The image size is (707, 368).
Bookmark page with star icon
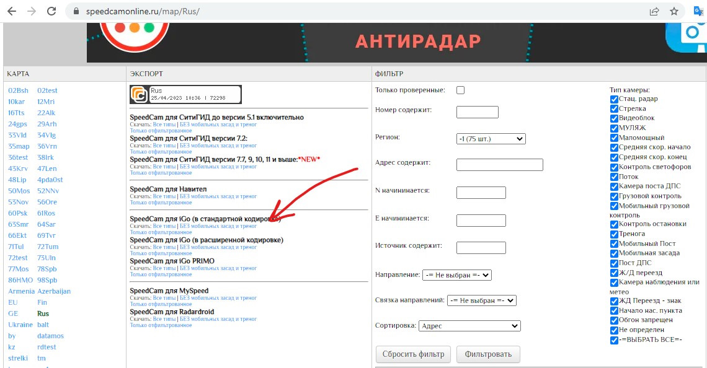coord(674,12)
